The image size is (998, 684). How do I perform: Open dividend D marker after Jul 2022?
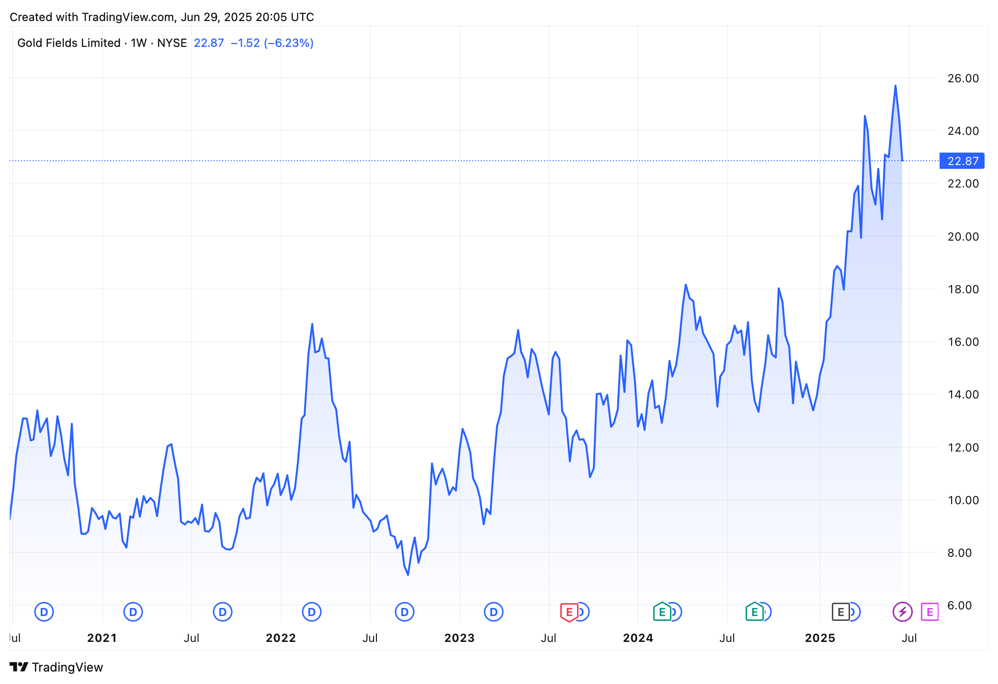click(405, 612)
